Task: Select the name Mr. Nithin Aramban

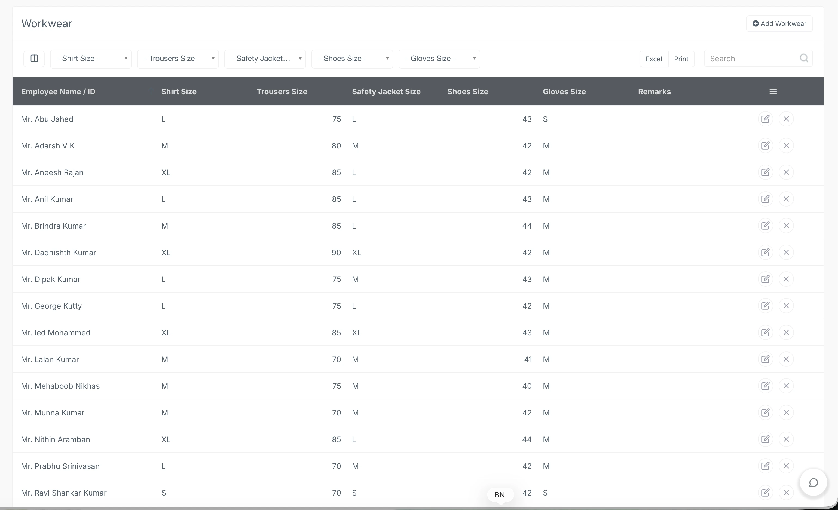Action: point(56,439)
